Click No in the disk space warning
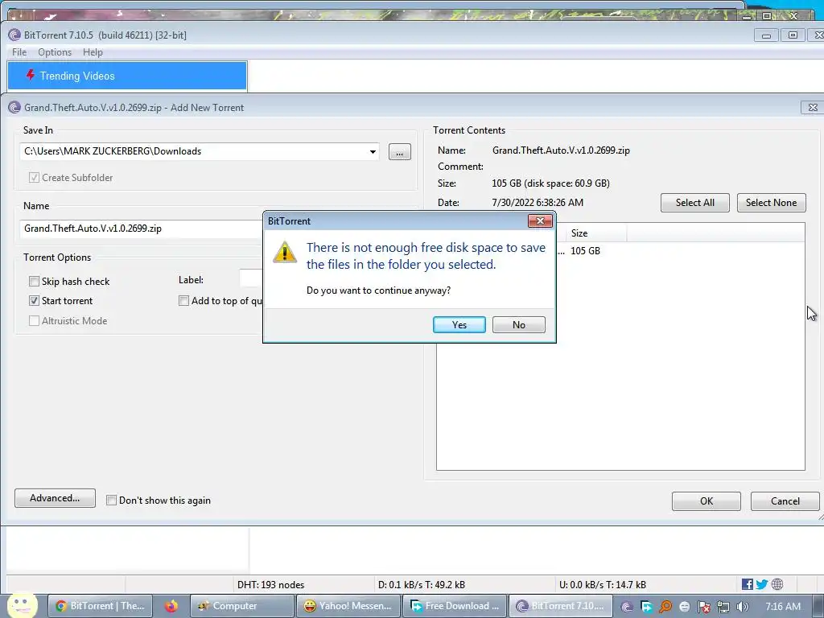The image size is (824, 618). point(519,325)
